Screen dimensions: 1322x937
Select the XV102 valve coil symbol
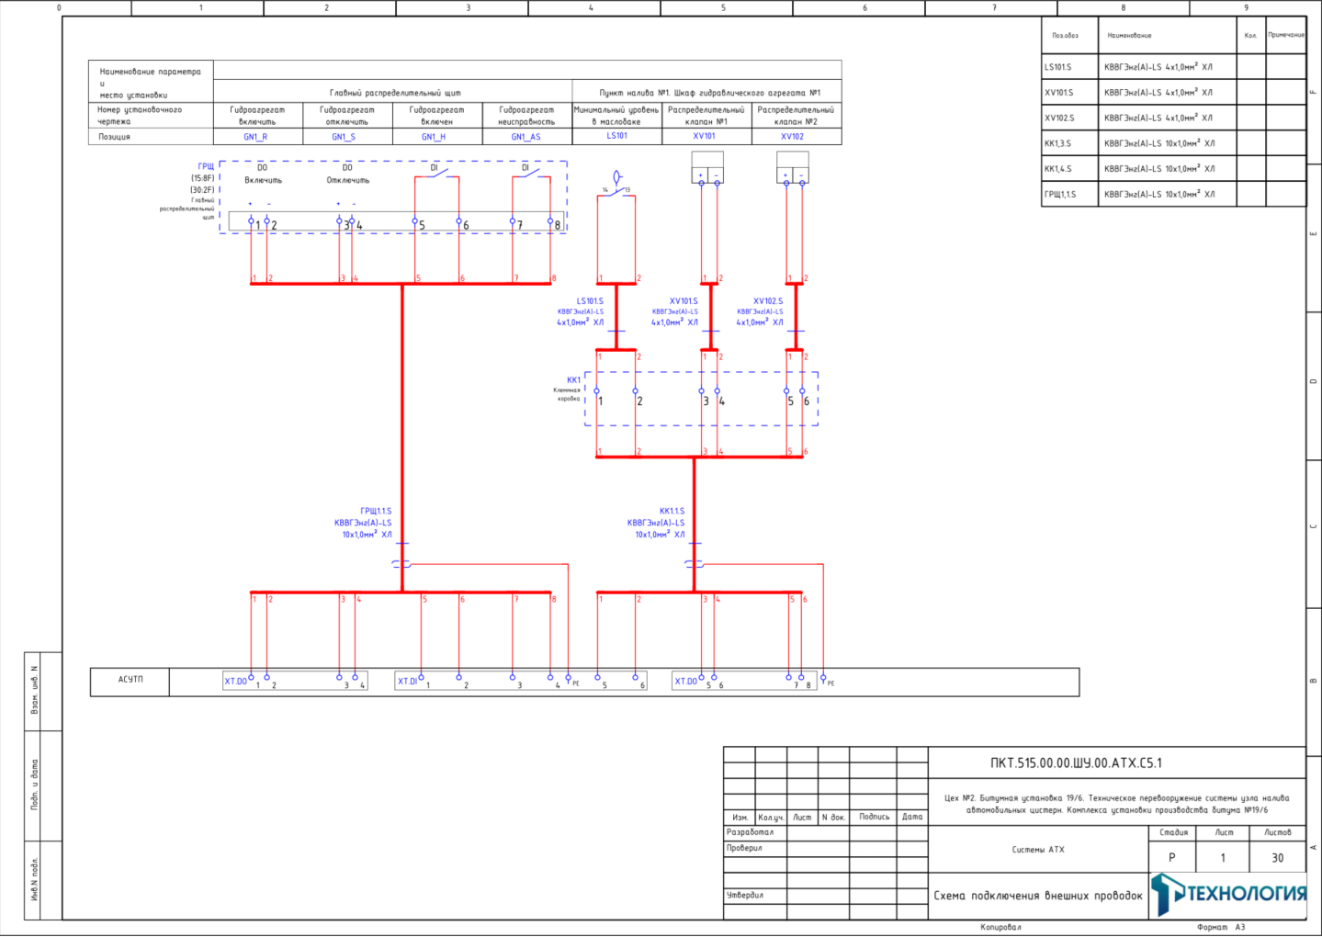793,168
